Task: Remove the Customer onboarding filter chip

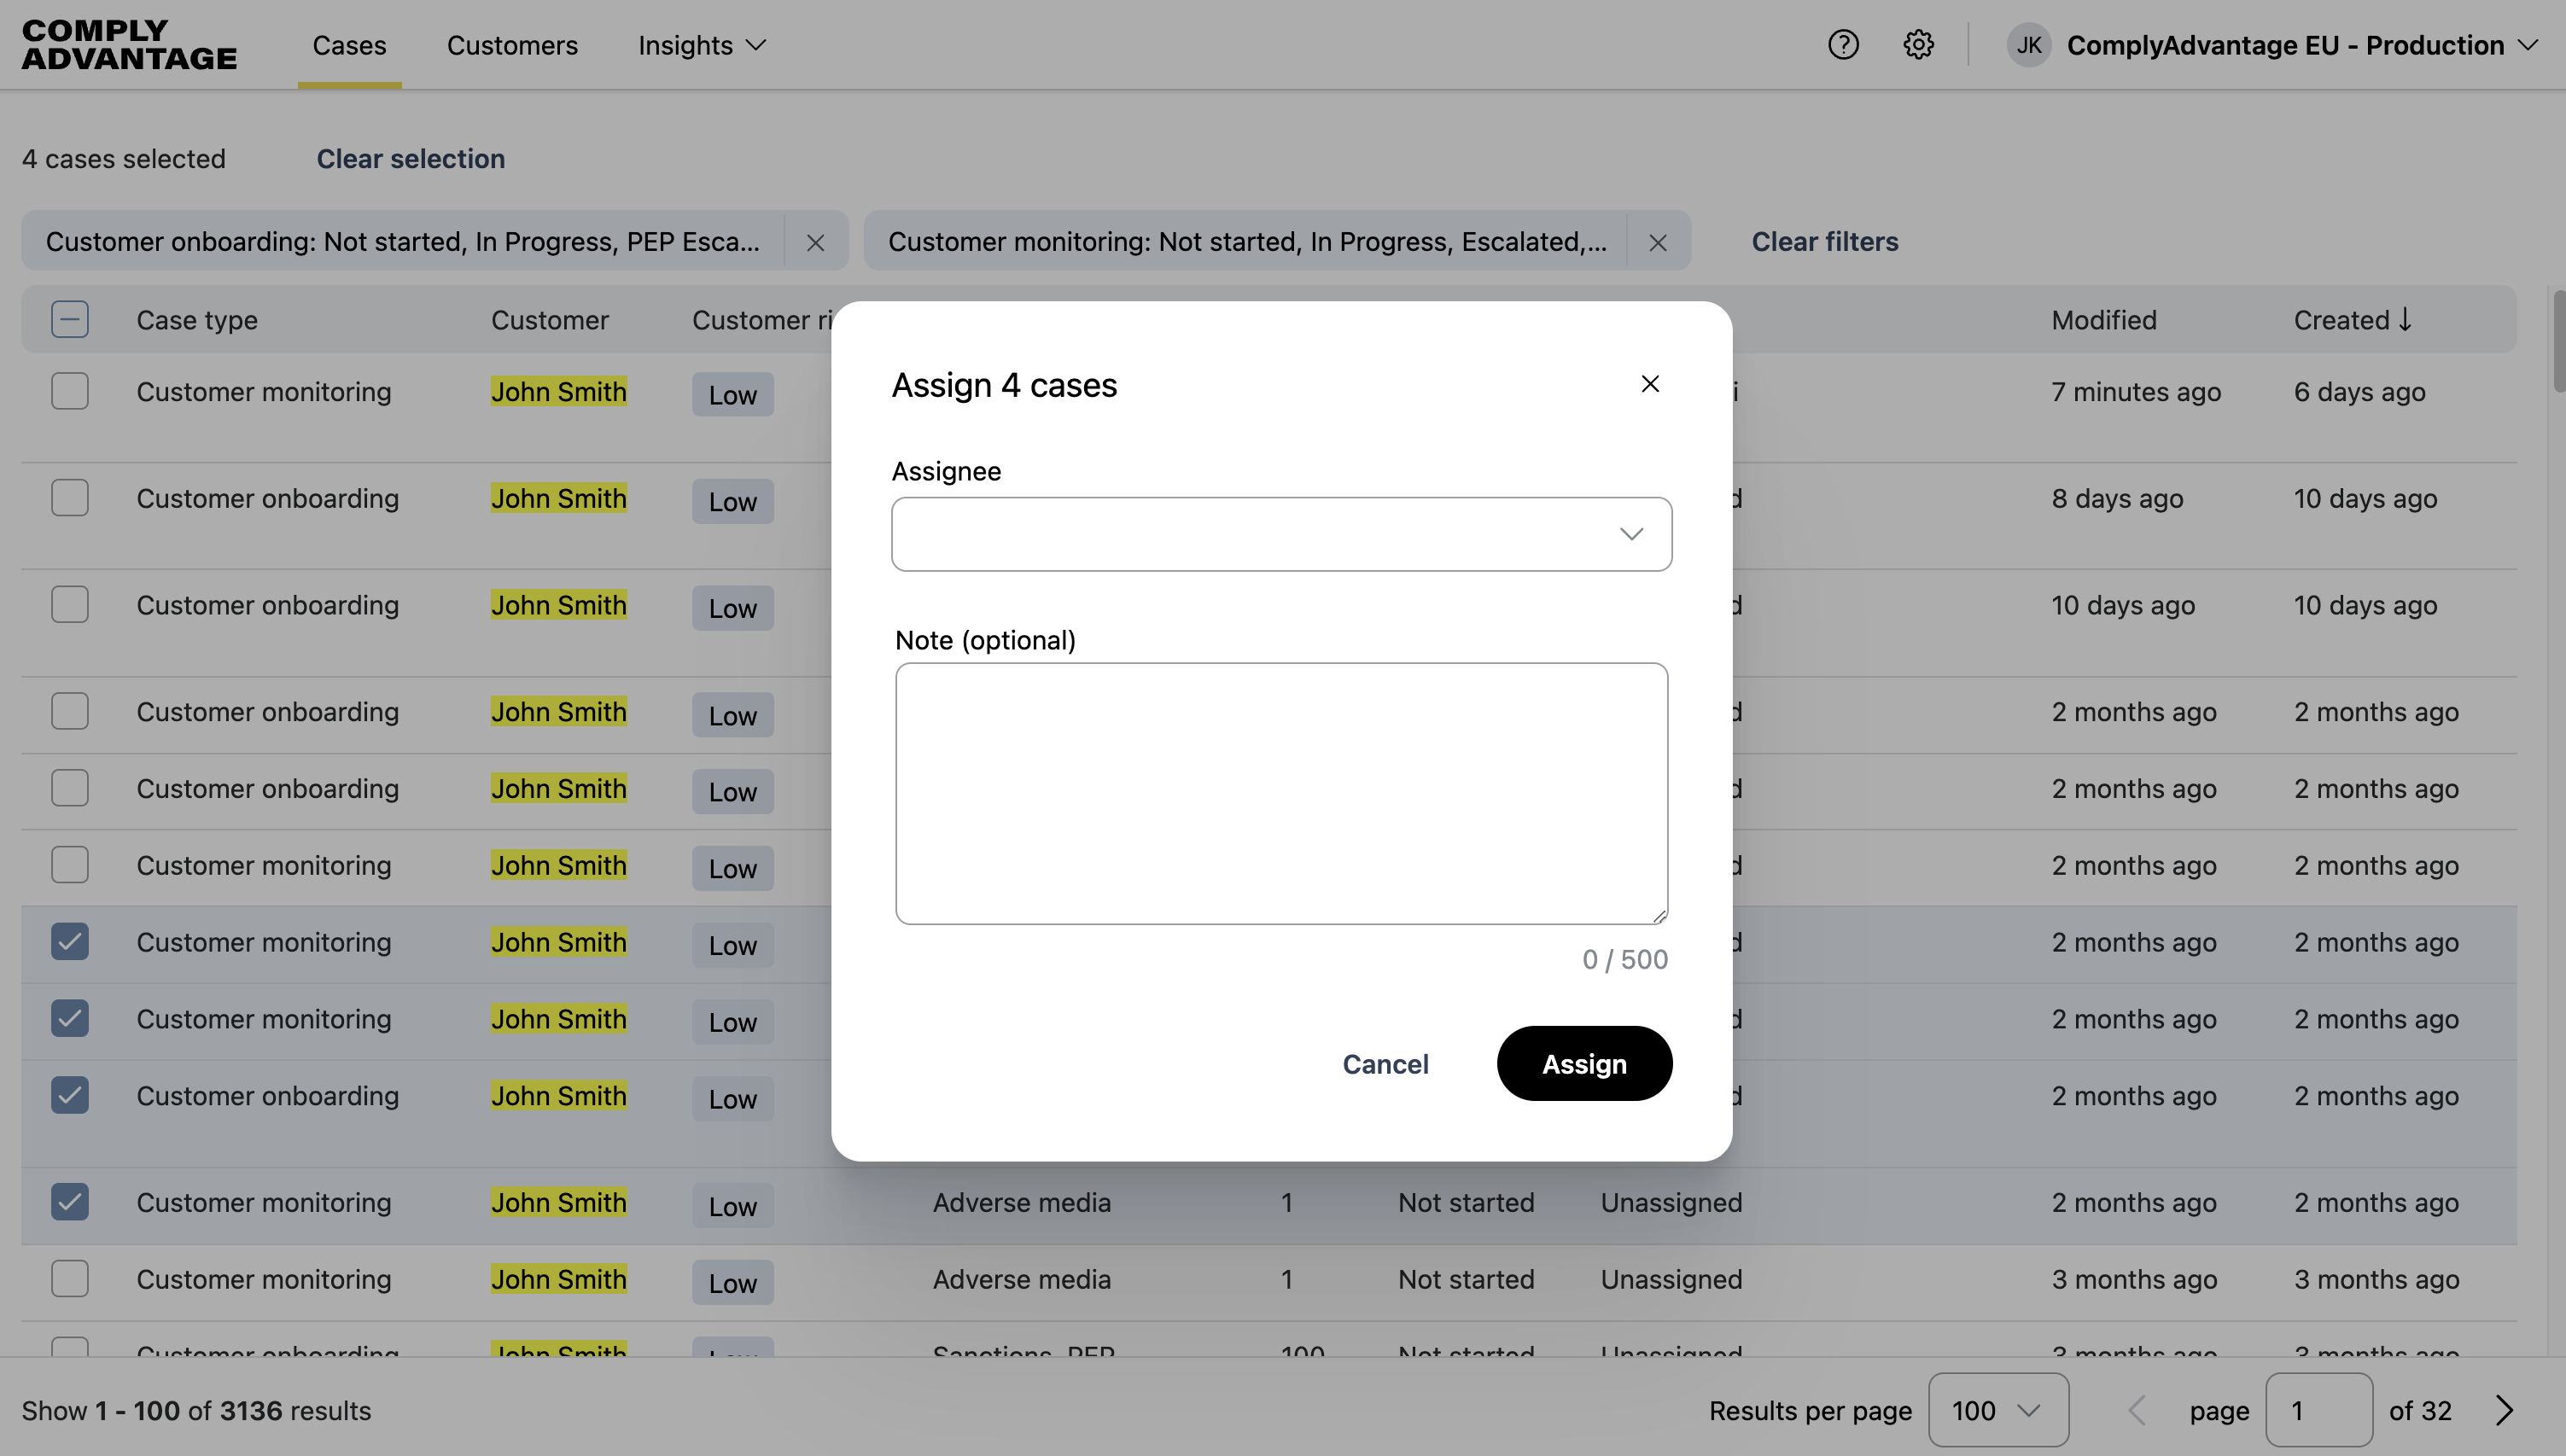Action: [x=815, y=242]
